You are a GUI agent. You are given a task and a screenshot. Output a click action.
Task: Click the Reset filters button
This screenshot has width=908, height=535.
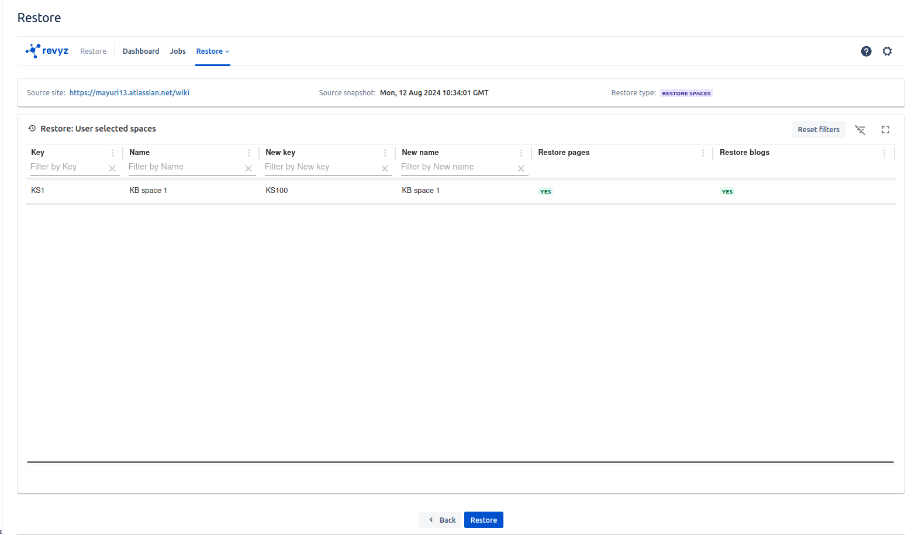click(x=818, y=130)
